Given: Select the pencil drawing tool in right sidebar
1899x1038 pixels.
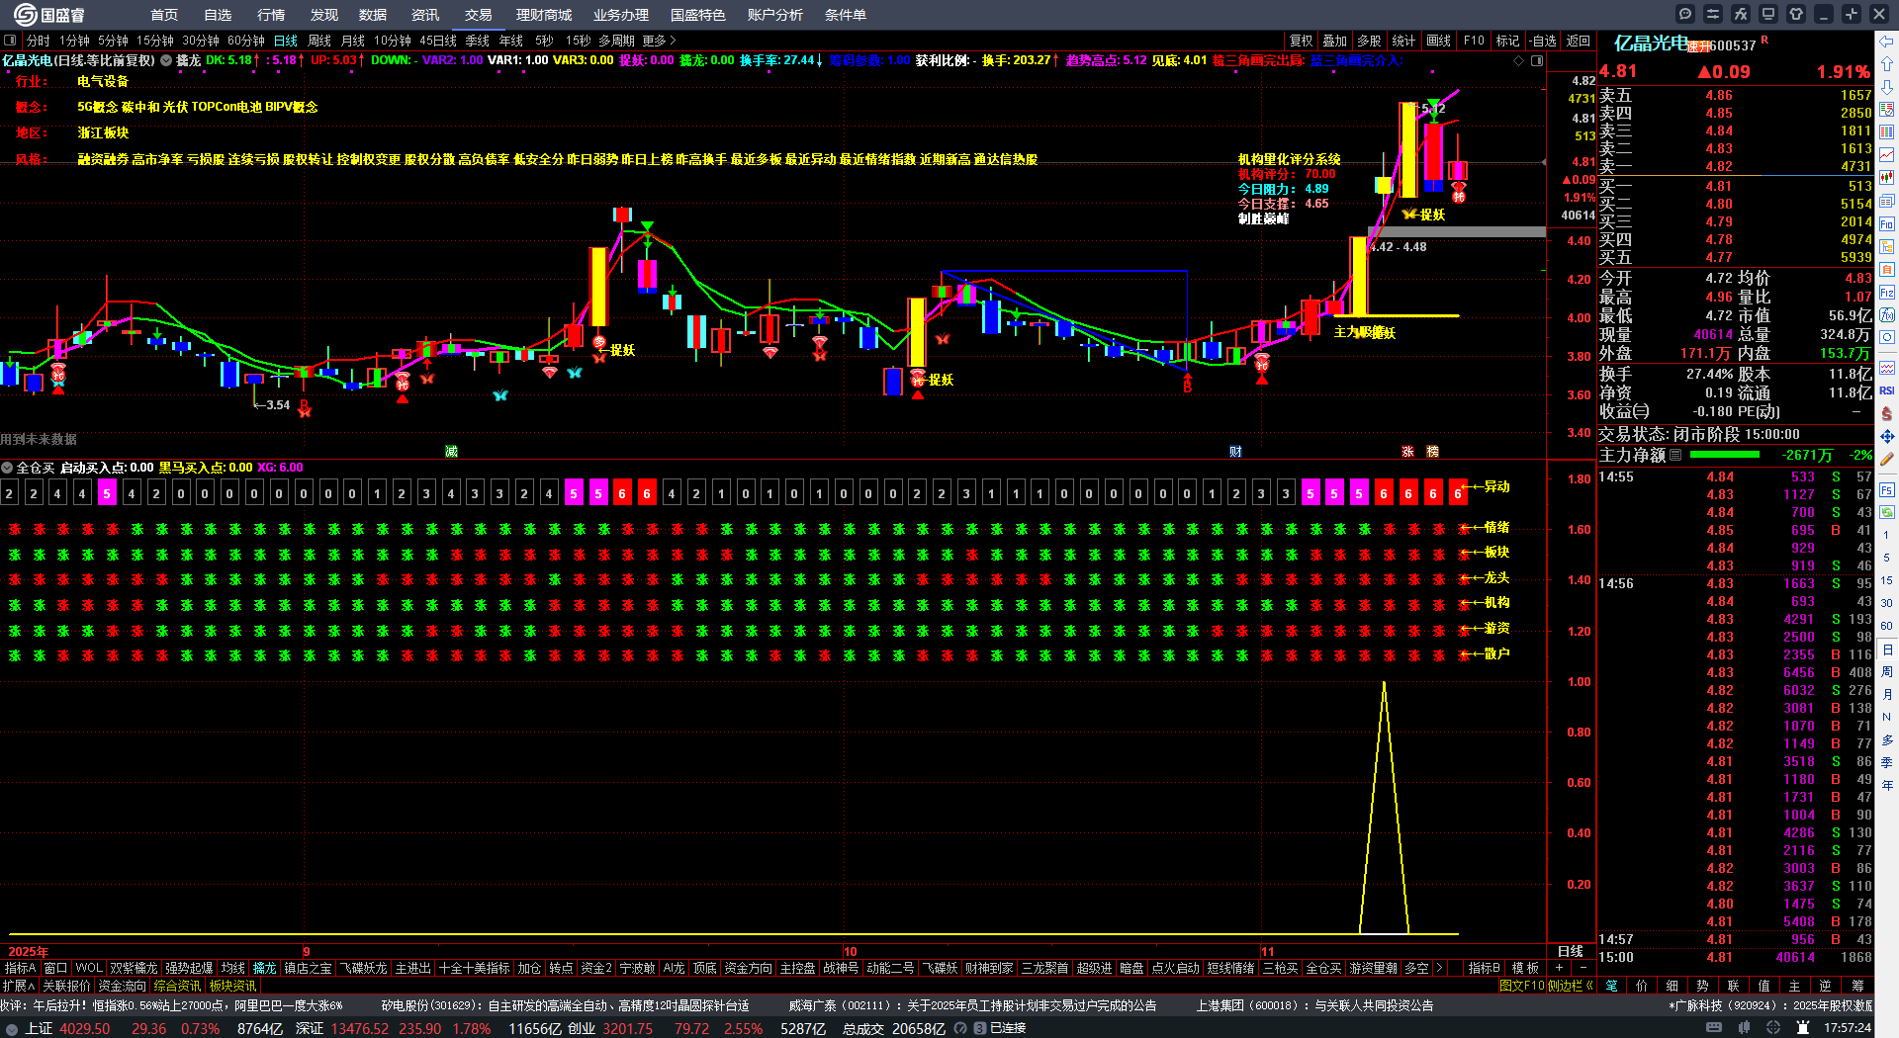Looking at the screenshot, I should (1887, 459).
